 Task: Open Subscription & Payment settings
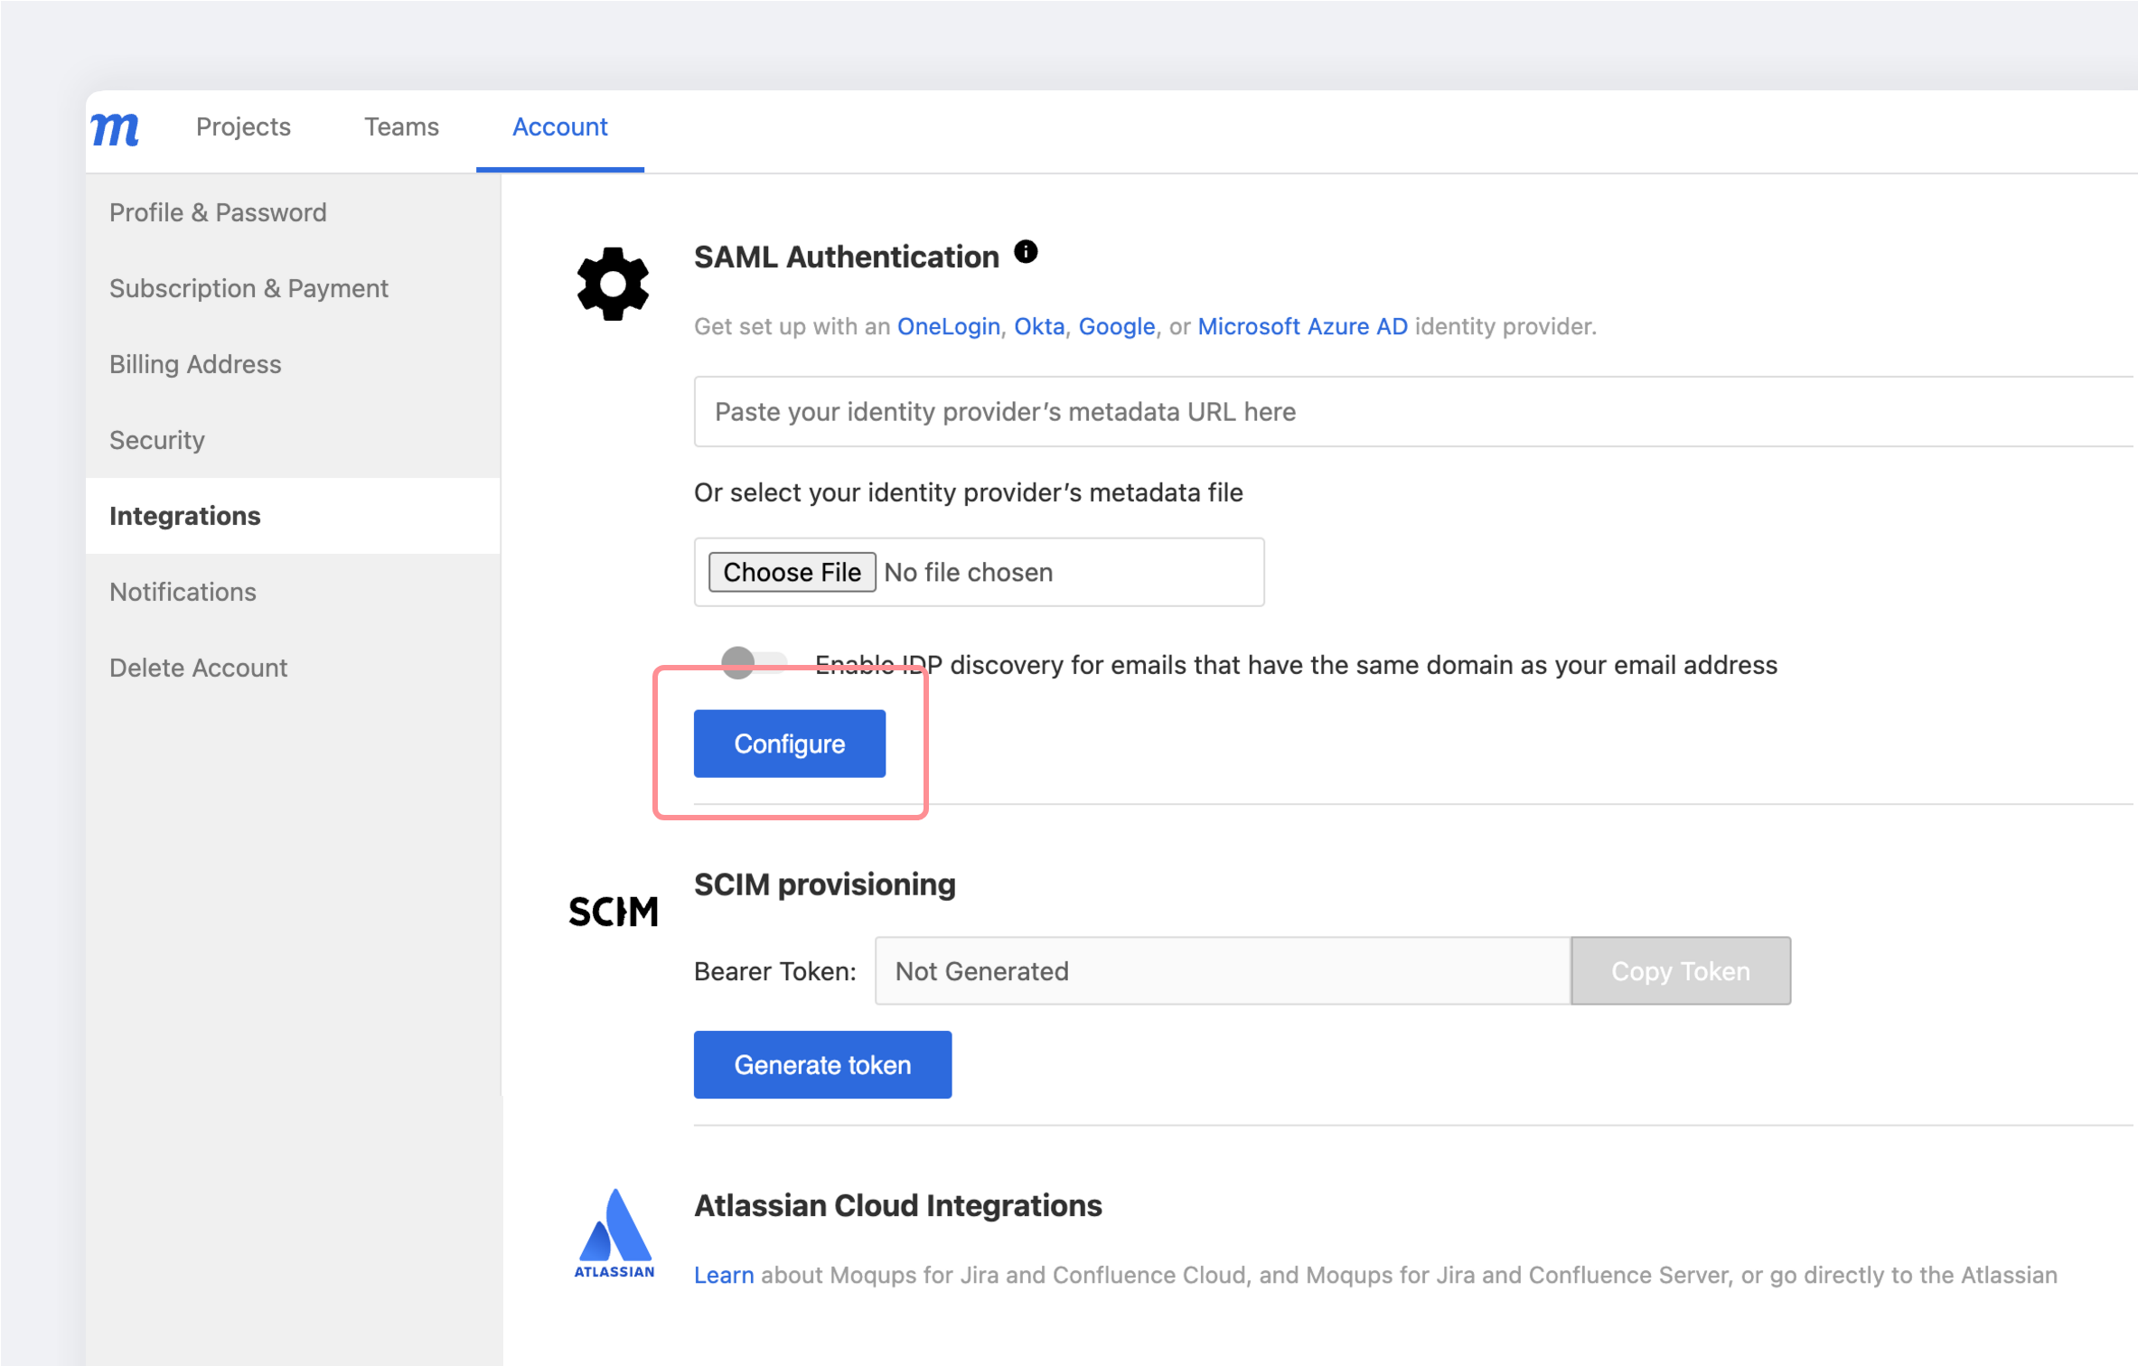click(x=249, y=288)
